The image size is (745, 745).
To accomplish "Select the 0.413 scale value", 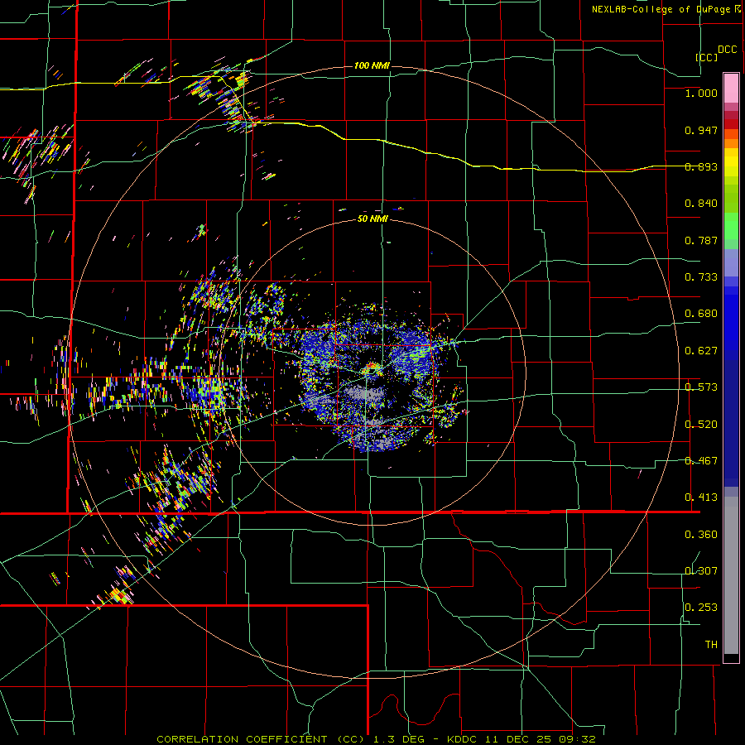I will click(701, 497).
